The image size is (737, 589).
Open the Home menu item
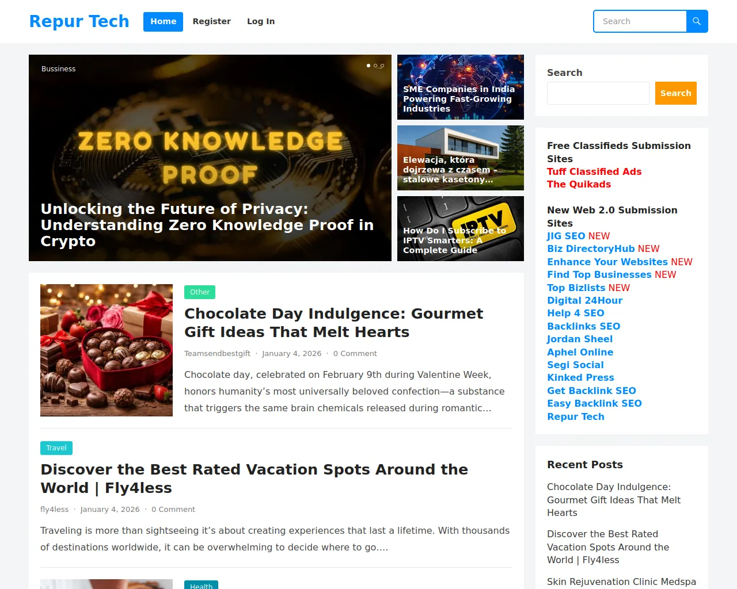163,21
